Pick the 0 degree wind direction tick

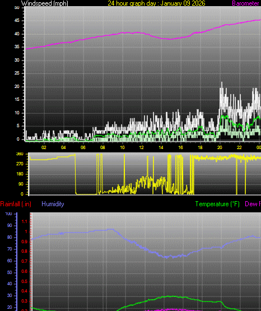coord(22,194)
